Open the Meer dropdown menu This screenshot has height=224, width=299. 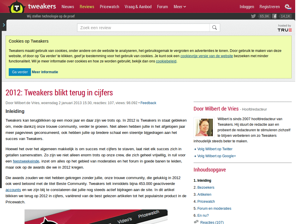pos(179,6)
